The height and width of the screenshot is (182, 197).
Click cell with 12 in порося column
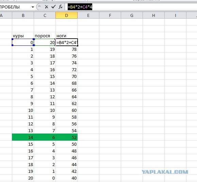tap(45, 97)
